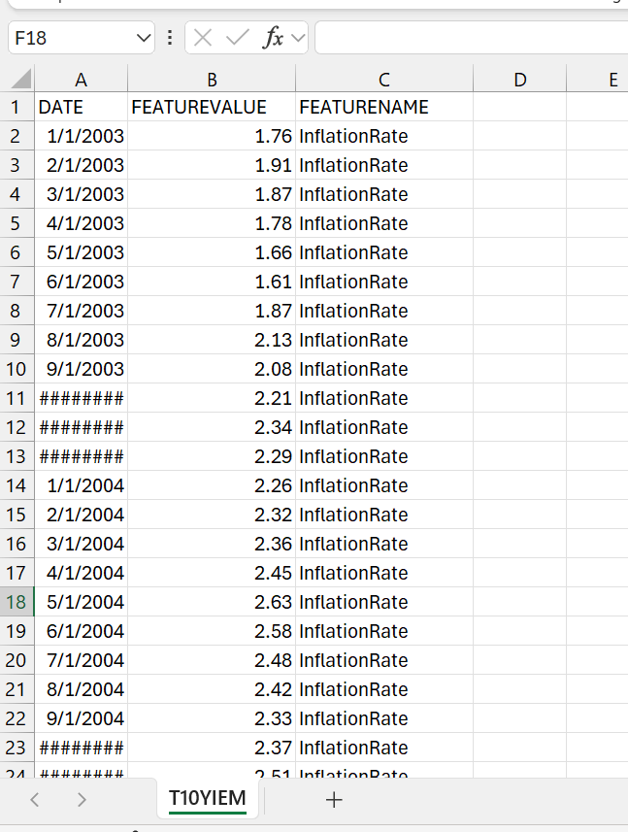Click the Cancel X icon in formula bar
Screen dimensions: 628x832
[x=203, y=38]
